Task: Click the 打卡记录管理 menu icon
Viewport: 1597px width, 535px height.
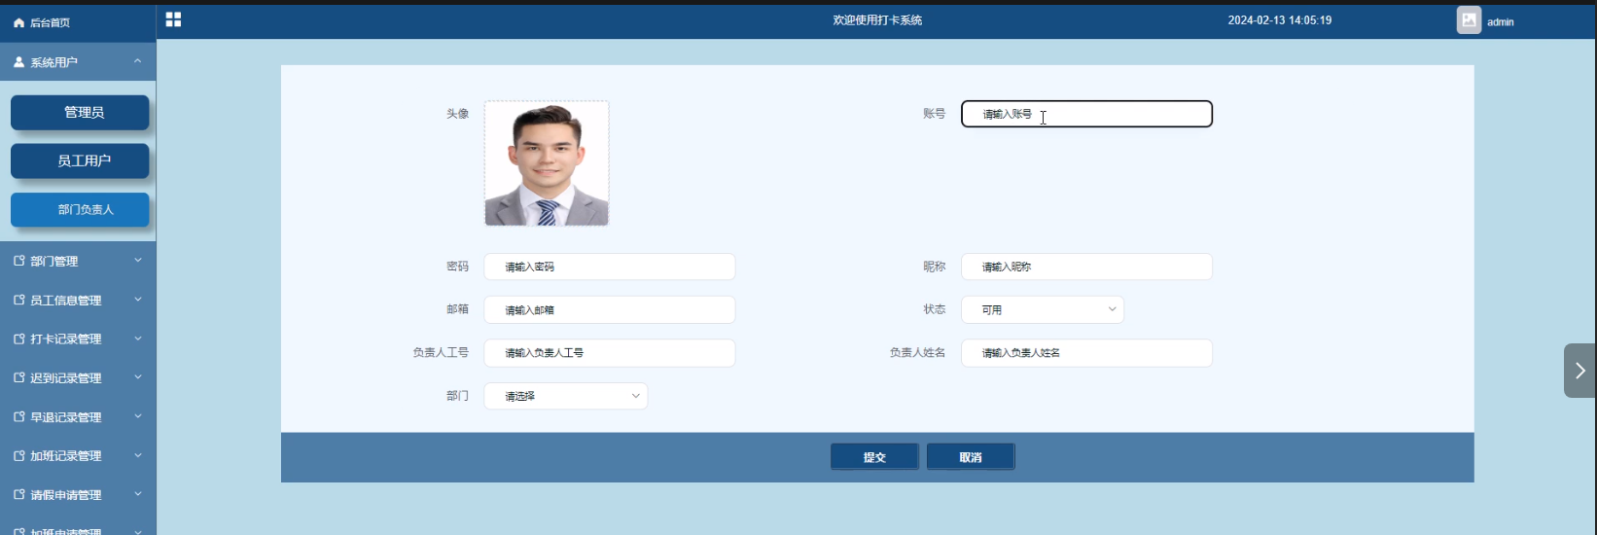Action: [x=19, y=339]
